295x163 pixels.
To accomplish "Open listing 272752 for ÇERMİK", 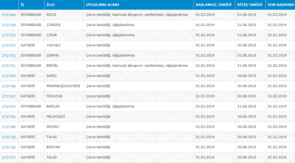I will (x=9, y=56).
